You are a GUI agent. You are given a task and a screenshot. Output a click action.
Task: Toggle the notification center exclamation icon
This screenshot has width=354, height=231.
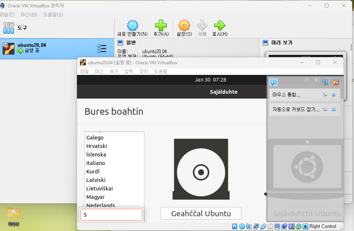pos(273,82)
